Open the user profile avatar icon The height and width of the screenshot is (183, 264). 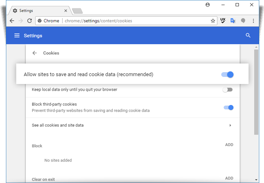(x=207, y=5)
